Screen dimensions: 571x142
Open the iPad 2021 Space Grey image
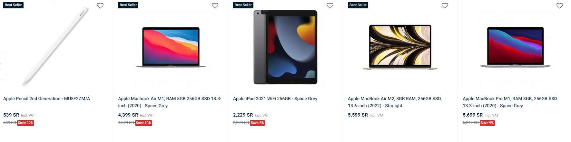[285, 47]
